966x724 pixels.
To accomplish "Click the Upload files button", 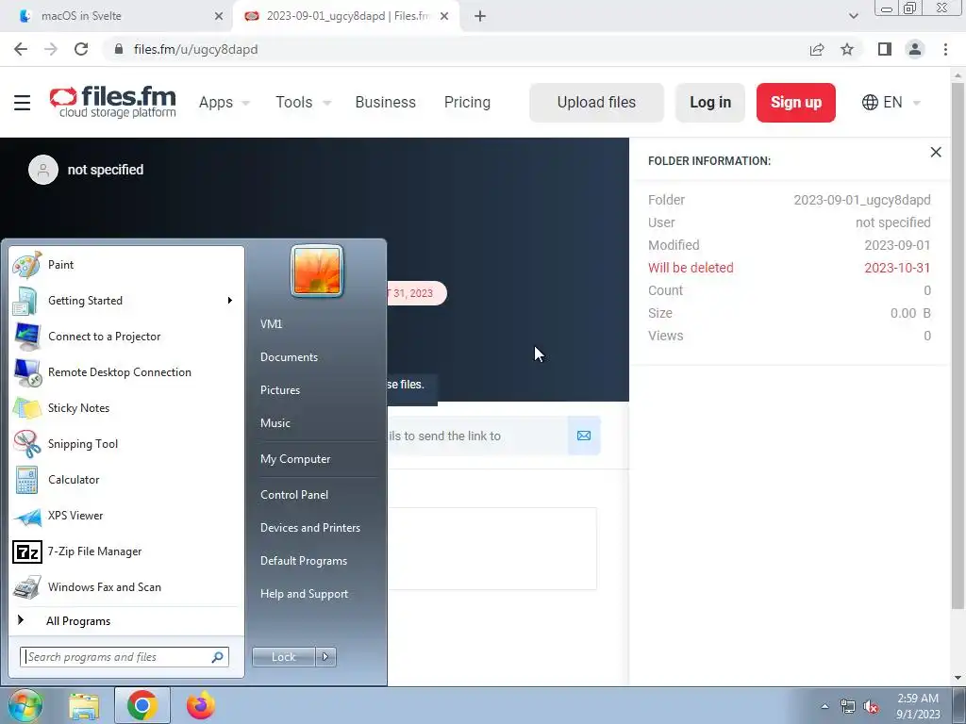I will (596, 102).
